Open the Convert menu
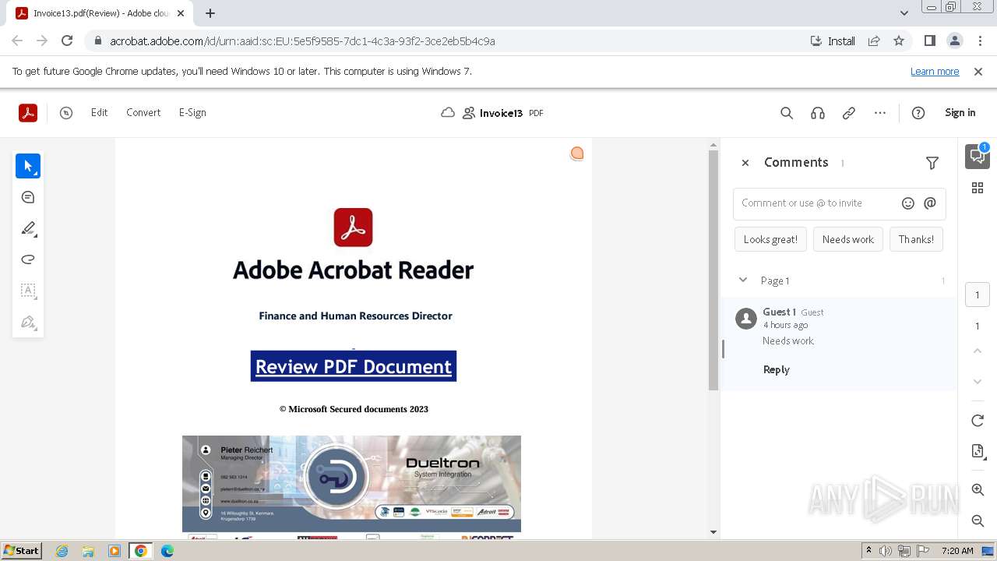This screenshot has height=561, width=997. [x=143, y=113]
